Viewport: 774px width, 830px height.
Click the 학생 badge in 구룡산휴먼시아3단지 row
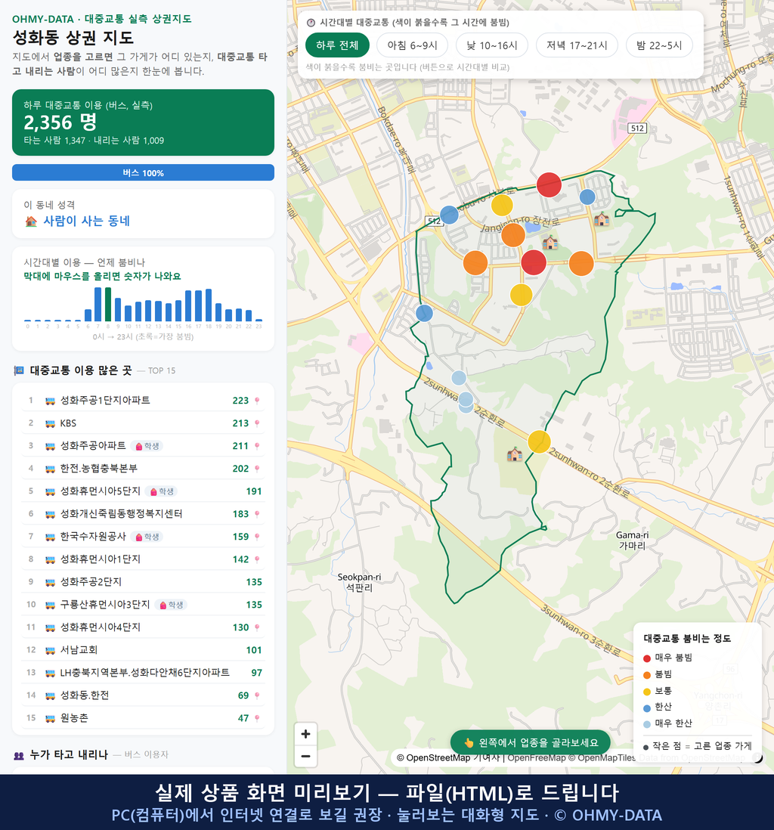click(171, 605)
